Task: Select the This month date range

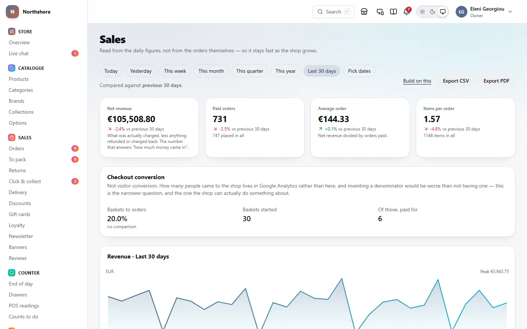Action: (x=211, y=71)
